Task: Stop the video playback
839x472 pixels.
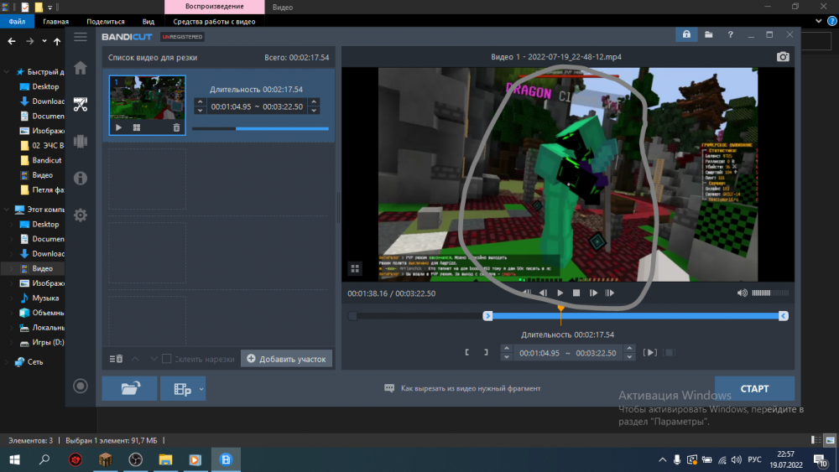Action: click(576, 293)
